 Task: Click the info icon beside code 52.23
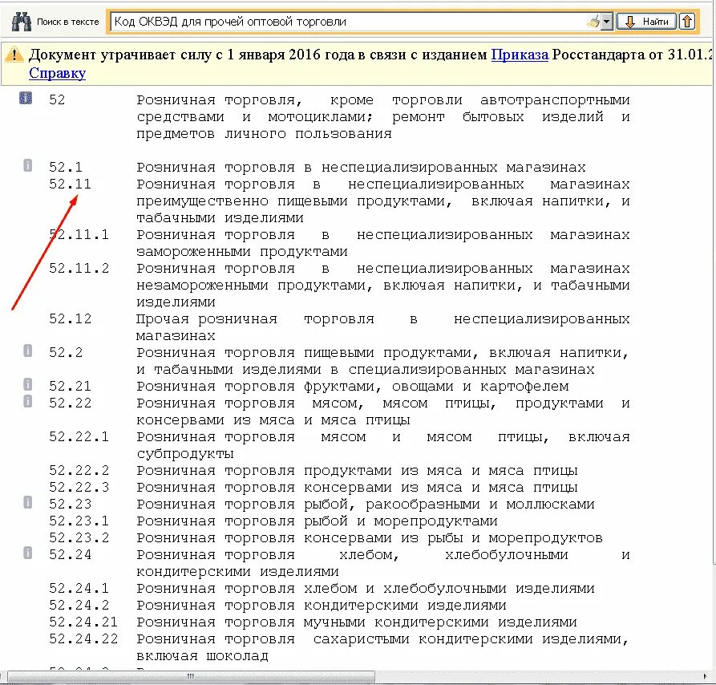27,502
